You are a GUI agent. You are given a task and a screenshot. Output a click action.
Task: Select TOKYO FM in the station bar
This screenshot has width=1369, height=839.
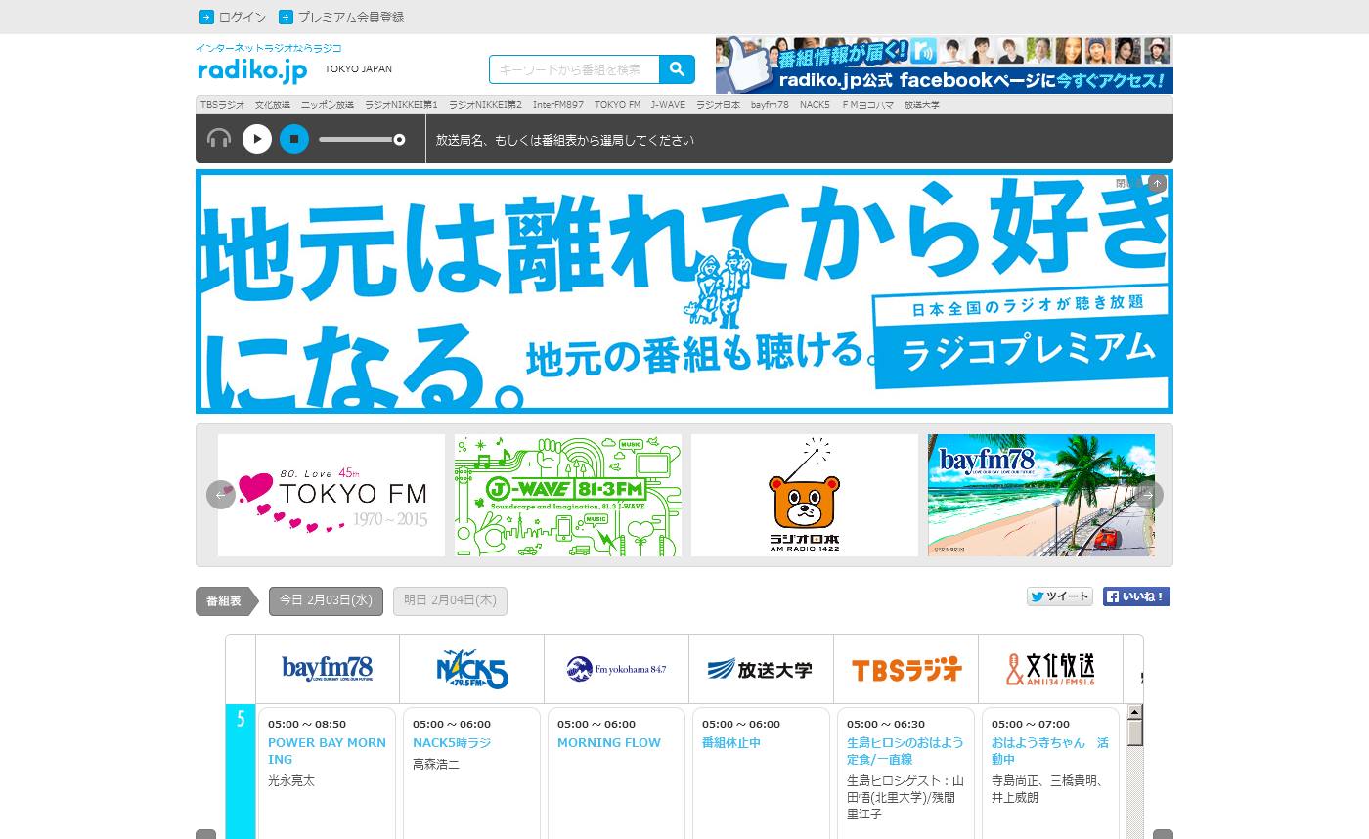click(x=617, y=105)
